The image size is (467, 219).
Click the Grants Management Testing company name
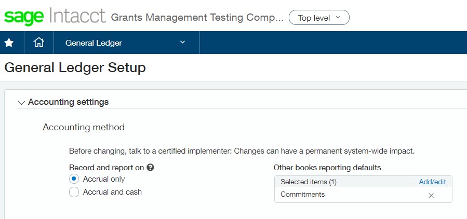coord(197,18)
